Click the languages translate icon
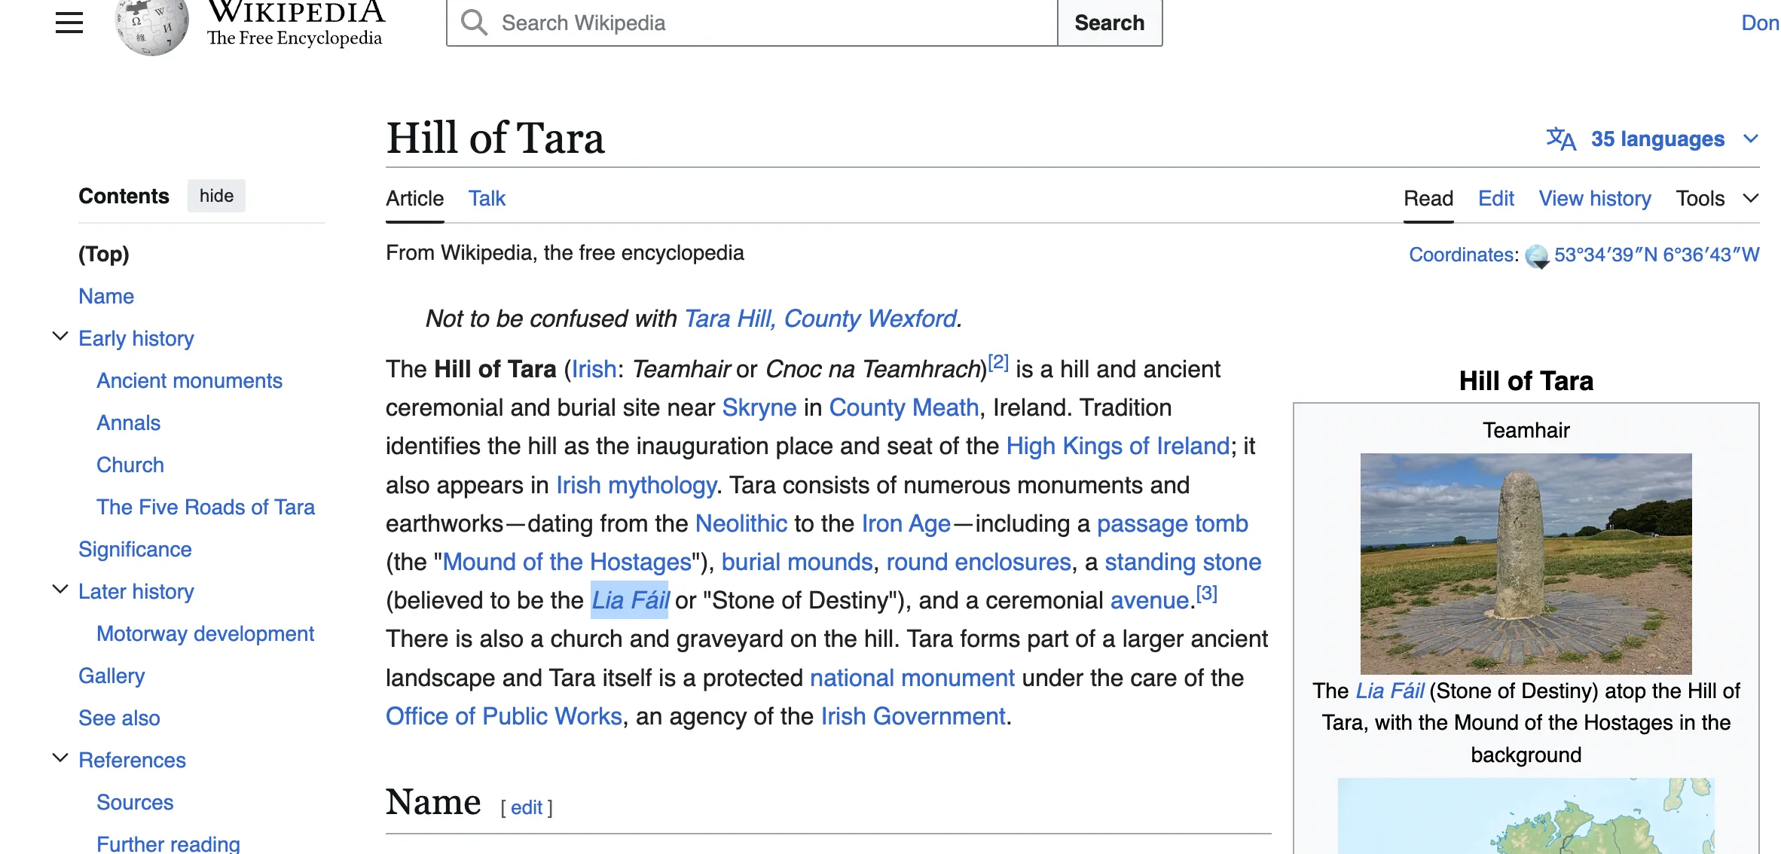 [x=1560, y=139]
